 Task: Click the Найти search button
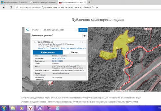[x=83, y=30]
